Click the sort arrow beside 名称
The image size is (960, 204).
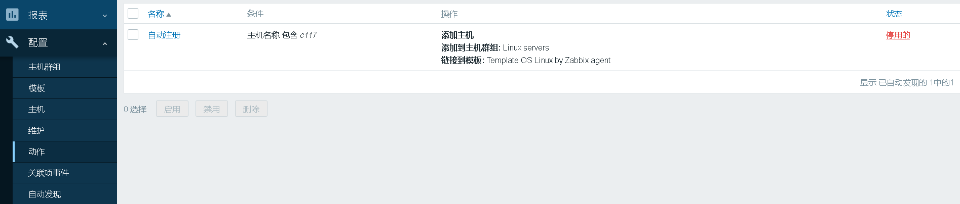169,15
